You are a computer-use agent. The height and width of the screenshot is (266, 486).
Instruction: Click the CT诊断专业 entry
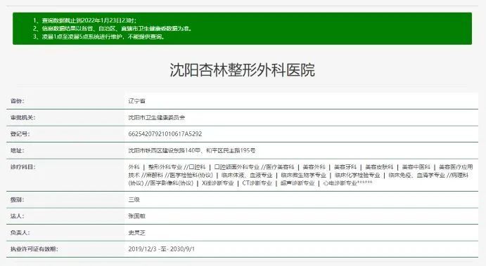(x=257, y=183)
